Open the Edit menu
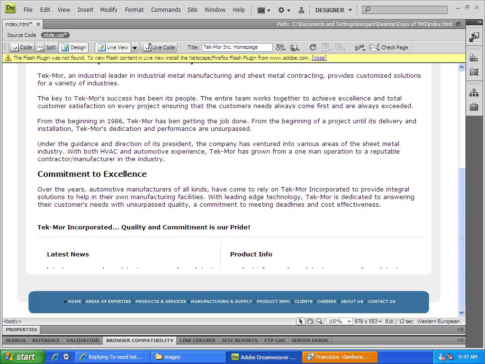The width and height of the screenshot is (485, 364). 45,10
